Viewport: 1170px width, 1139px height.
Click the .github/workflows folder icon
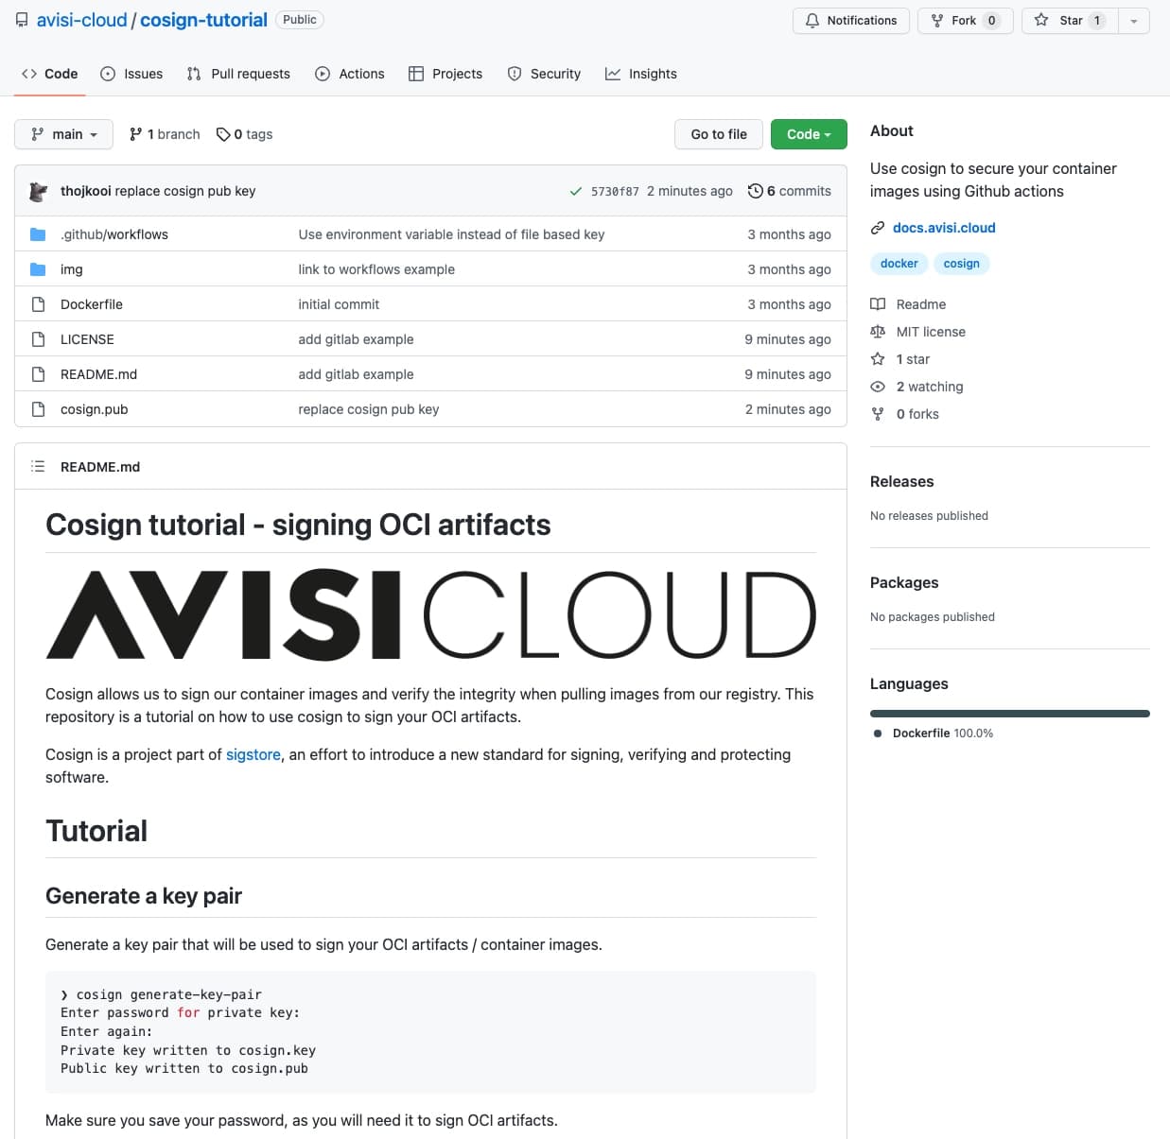pyautogui.click(x=36, y=233)
